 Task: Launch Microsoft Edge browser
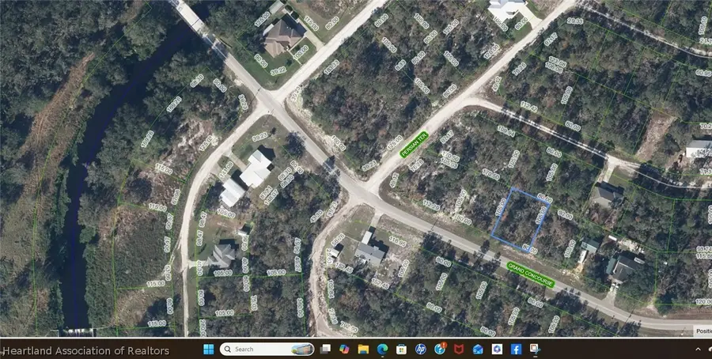tap(382, 349)
